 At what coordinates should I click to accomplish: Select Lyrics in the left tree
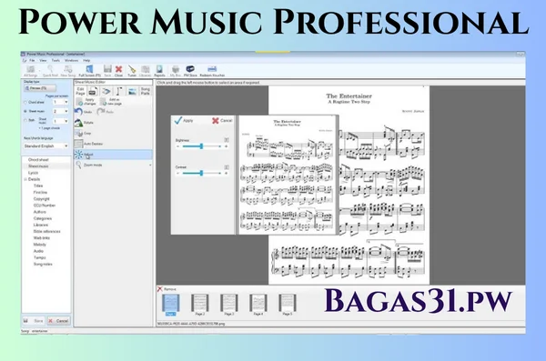pyautogui.click(x=33, y=173)
